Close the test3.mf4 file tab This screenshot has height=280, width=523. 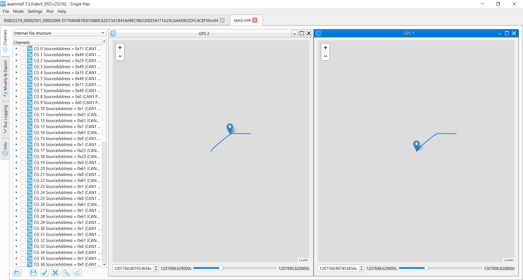click(255, 20)
